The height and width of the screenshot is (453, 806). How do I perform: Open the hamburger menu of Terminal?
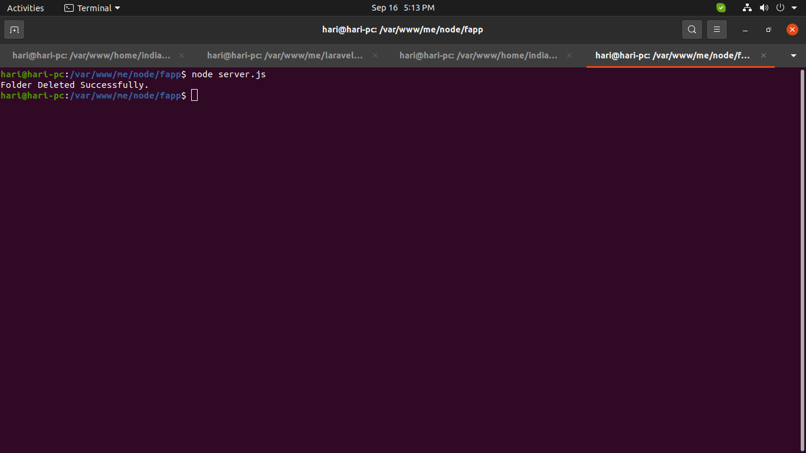tap(716, 29)
